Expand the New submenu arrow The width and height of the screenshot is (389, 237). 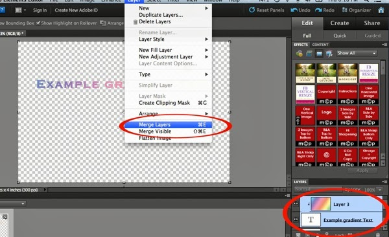206,8
